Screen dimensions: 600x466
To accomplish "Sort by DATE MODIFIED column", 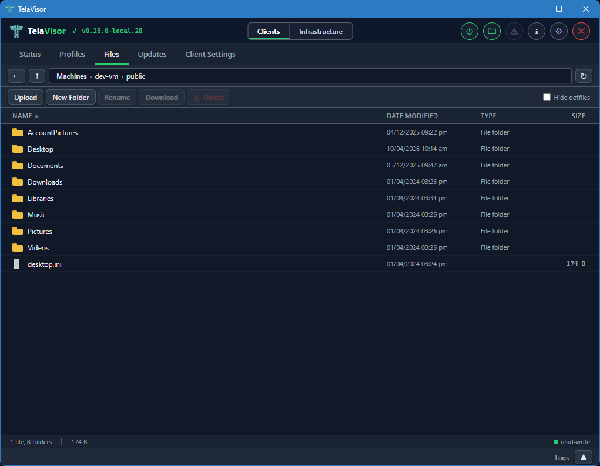I will pyautogui.click(x=412, y=116).
